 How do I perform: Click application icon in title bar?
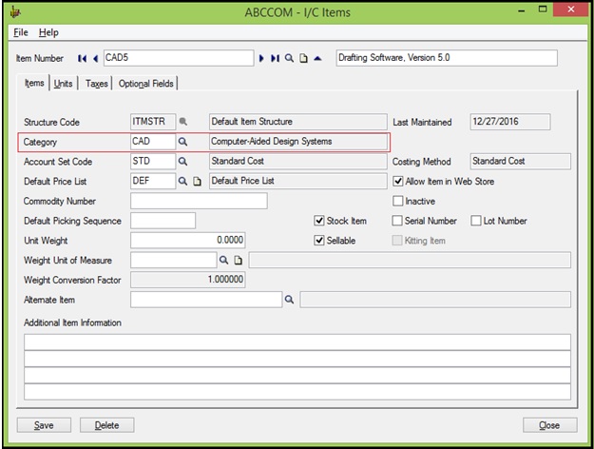click(15, 12)
